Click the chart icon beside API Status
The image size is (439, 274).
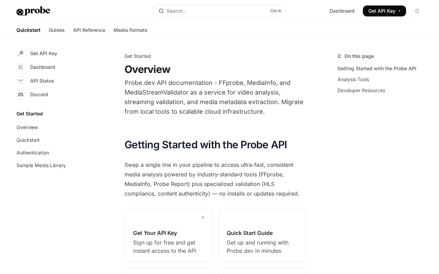click(21, 81)
